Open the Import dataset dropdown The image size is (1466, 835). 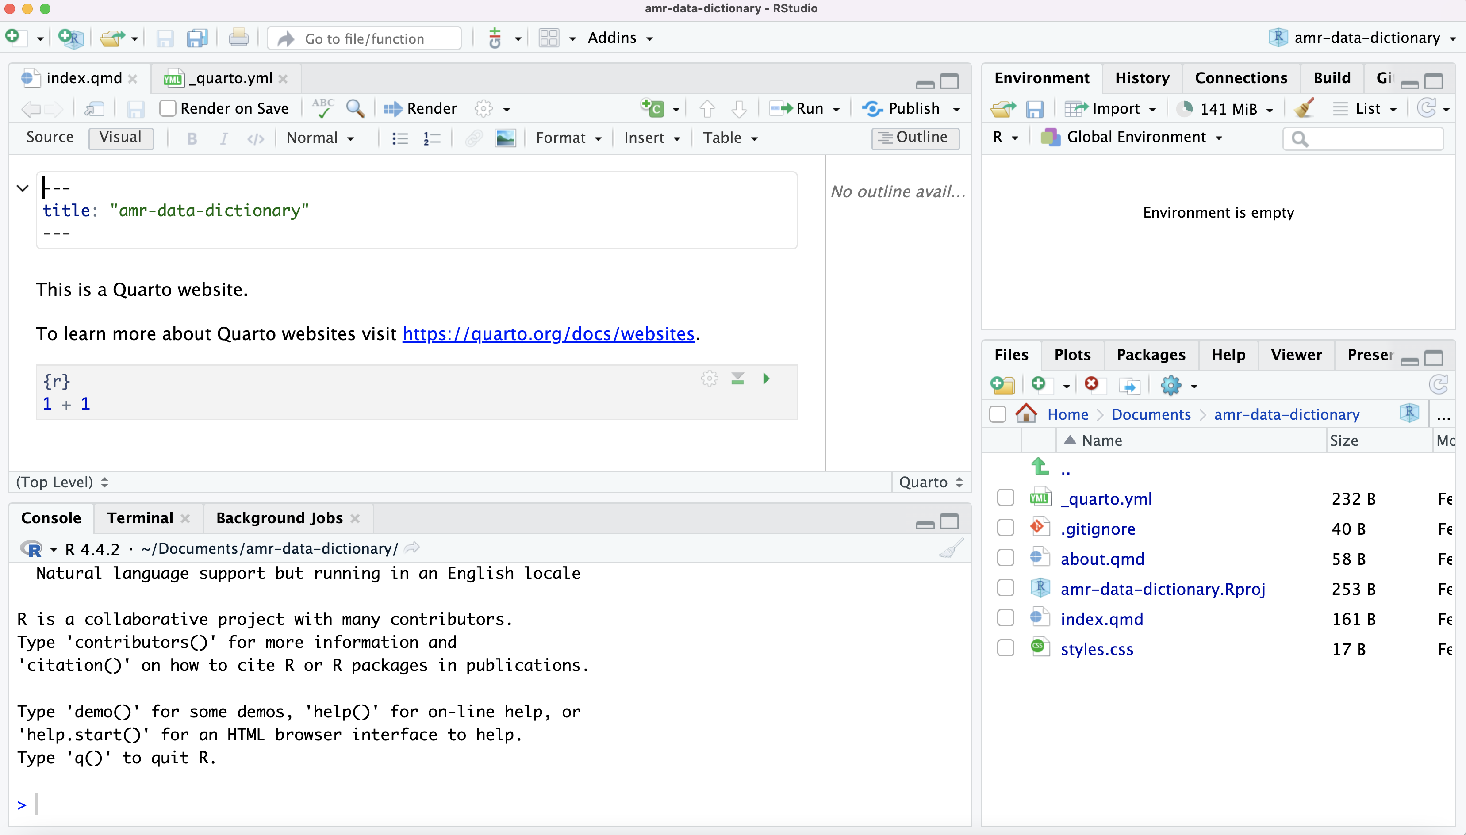pos(1111,108)
